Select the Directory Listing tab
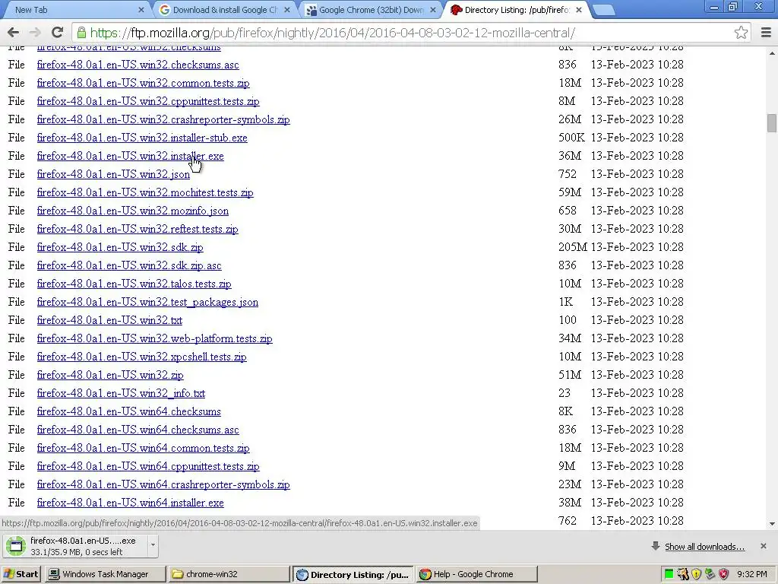This screenshot has height=584, width=778. tap(516, 9)
